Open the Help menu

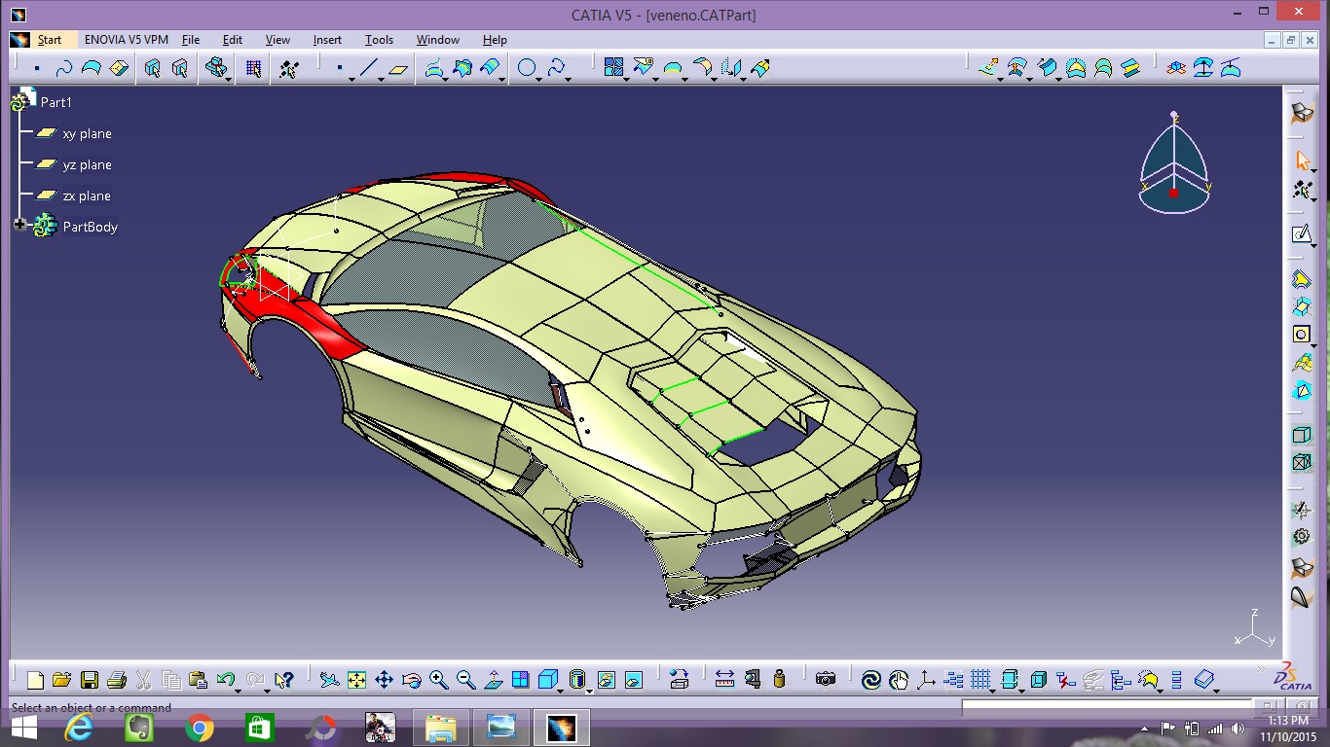[495, 40]
